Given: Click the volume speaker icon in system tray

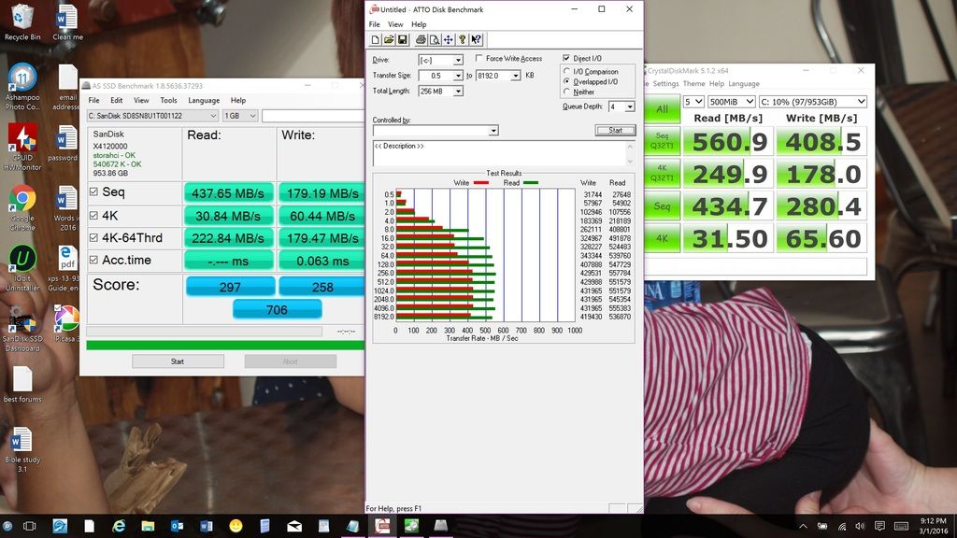Looking at the screenshot, I should [x=861, y=526].
